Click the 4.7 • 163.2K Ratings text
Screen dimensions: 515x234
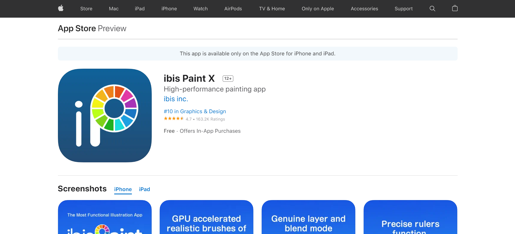(x=205, y=119)
